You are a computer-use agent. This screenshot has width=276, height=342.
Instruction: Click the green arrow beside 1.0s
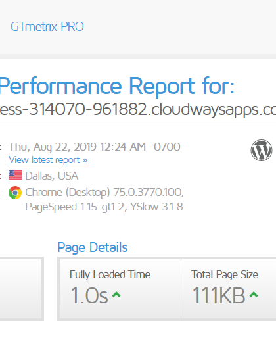(116, 295)
